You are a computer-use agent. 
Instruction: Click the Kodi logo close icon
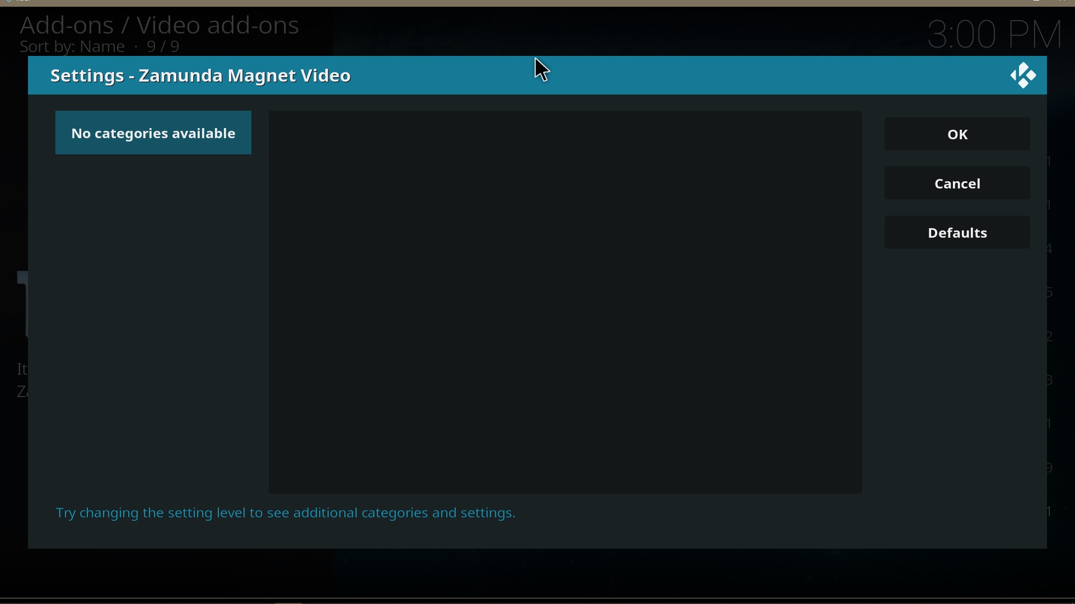coord(1023,75)
